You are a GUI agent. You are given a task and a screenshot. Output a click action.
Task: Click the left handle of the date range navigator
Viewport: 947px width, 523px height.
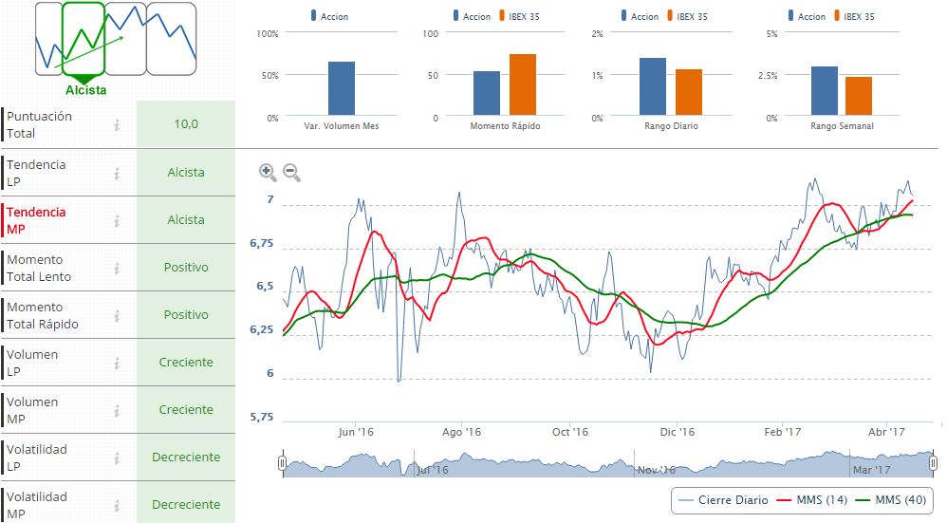(282, 463)
